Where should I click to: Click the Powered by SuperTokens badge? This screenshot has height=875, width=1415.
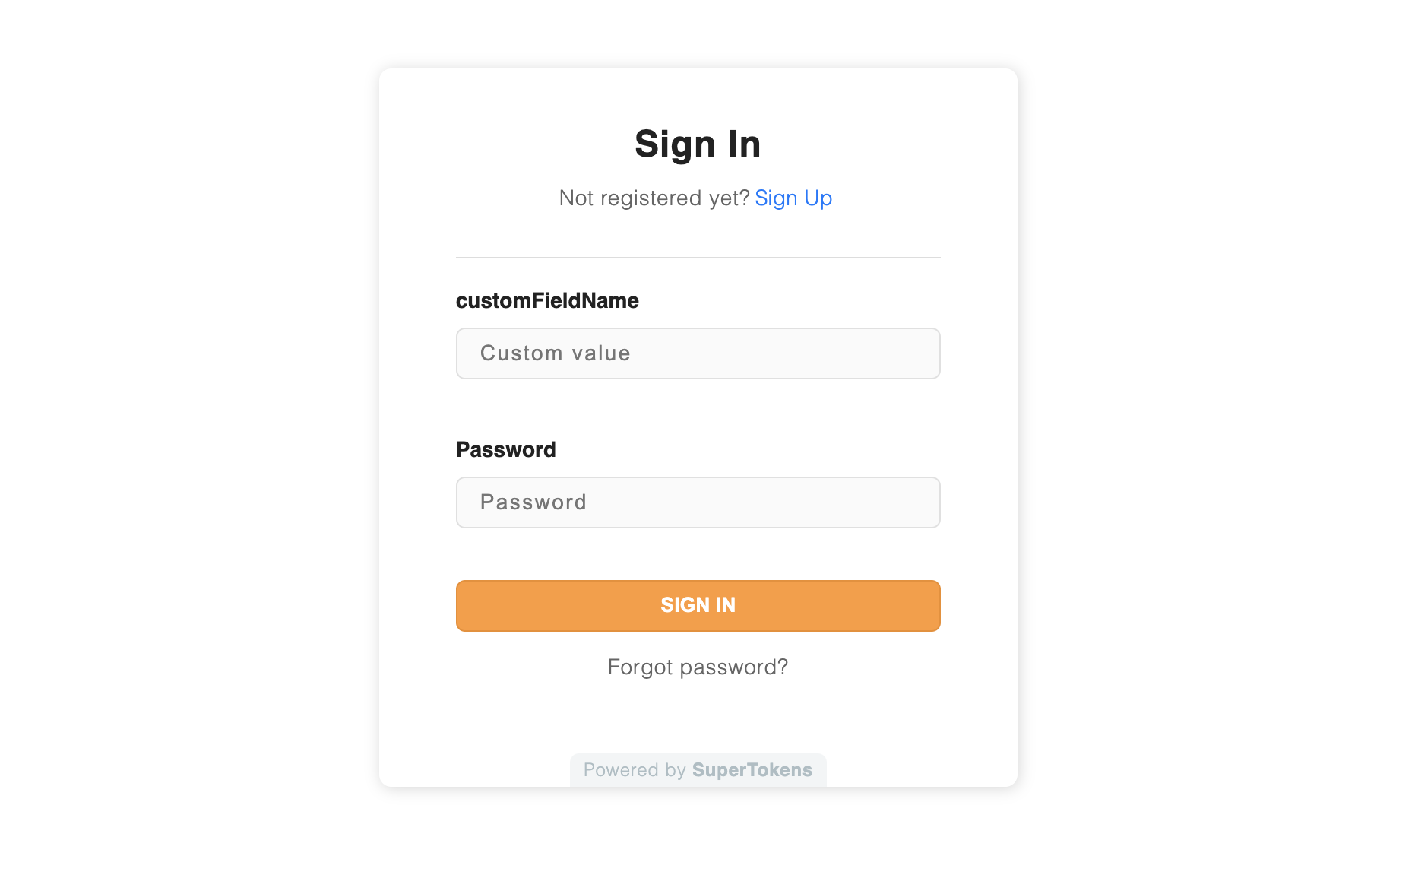(698, 769)
